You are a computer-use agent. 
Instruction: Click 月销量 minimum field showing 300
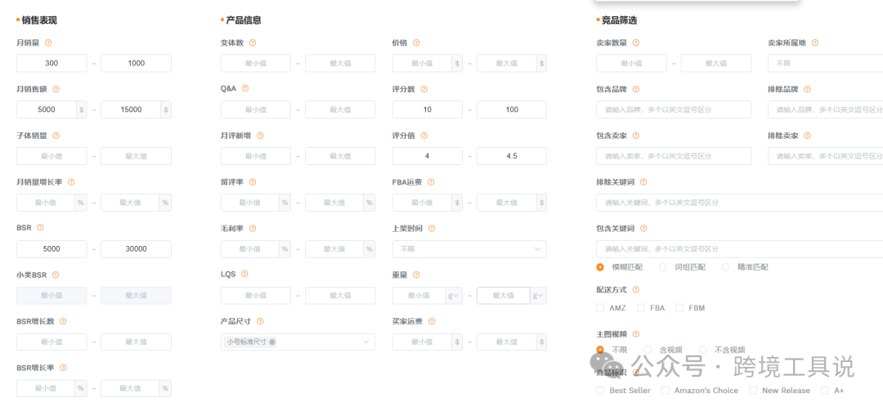coord(52,63)
